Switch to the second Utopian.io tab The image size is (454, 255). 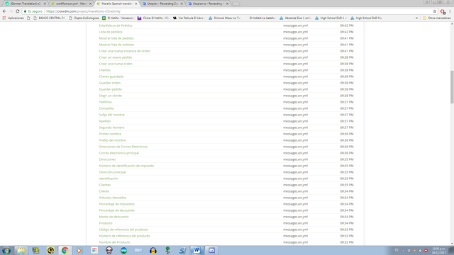(x=208, y=4)
